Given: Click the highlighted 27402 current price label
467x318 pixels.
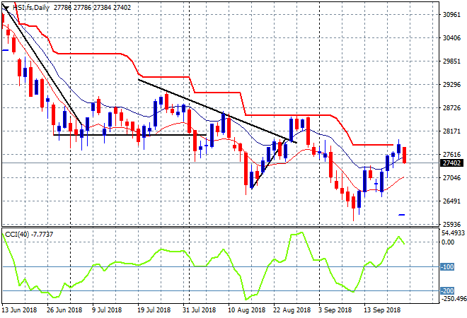Looking at the screenshot, I should click(x=451, y=163).
